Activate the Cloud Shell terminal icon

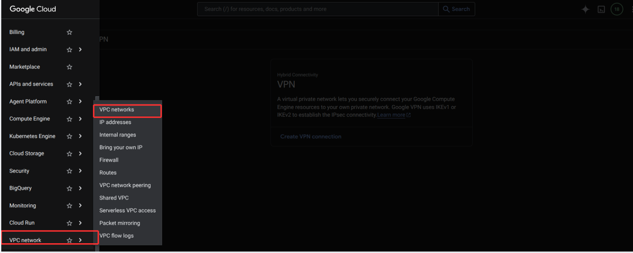(x=601, y=9)
